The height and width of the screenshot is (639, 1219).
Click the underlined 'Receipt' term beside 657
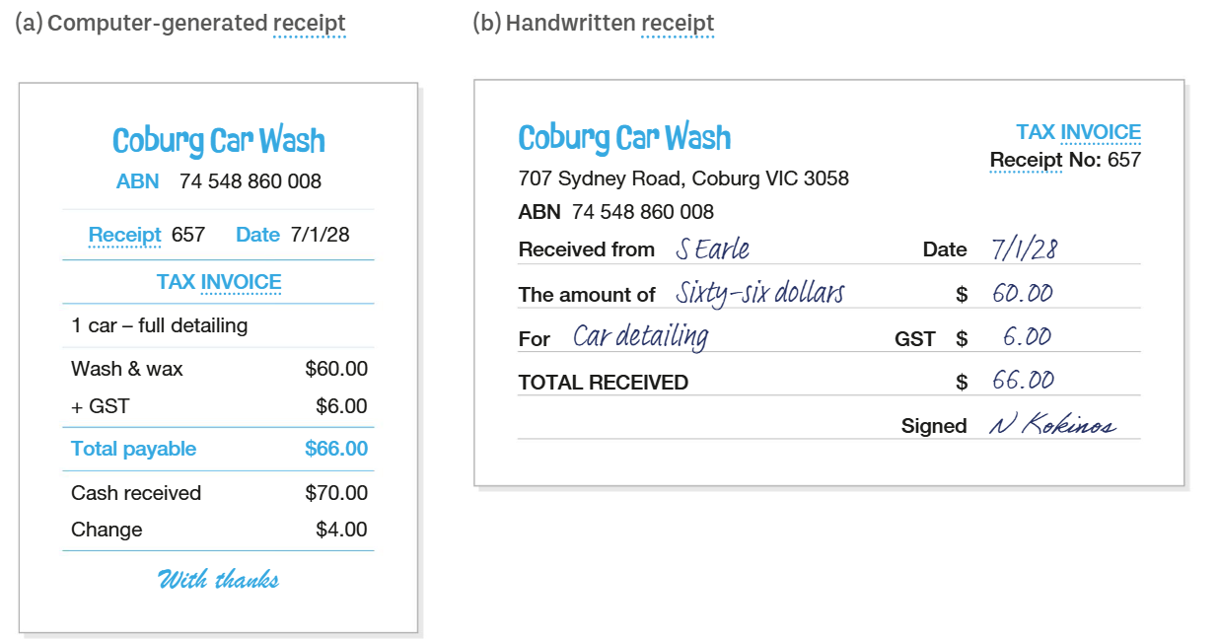pos(124,235)
